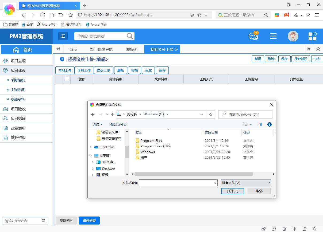Click the help question mark icon
The height and width of the screenshot is (232, 323).
coord(269,124)
